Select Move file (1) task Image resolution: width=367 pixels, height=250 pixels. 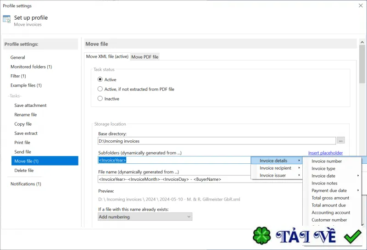[x=44, y=161]
